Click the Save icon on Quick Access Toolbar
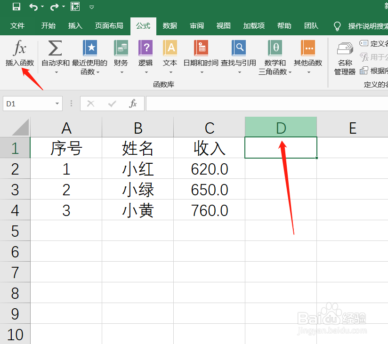 17,7
